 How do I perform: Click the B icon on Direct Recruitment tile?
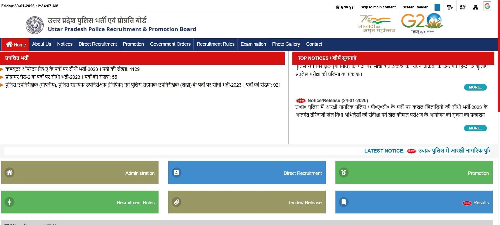click(177, 172)
